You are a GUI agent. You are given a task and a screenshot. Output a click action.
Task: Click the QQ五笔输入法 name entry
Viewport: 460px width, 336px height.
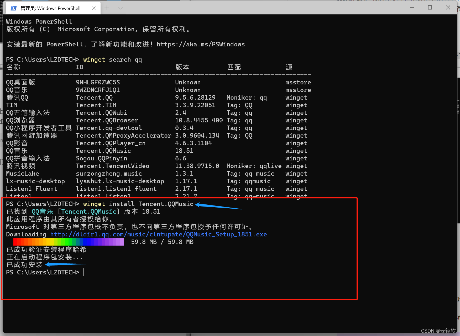pyautogui.click(x=28, y=113)
